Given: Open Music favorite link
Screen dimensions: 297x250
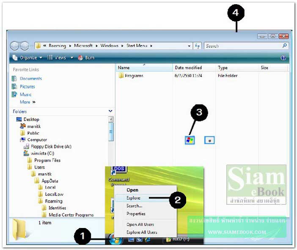Looking at the screenshot, I should [25, 94].
